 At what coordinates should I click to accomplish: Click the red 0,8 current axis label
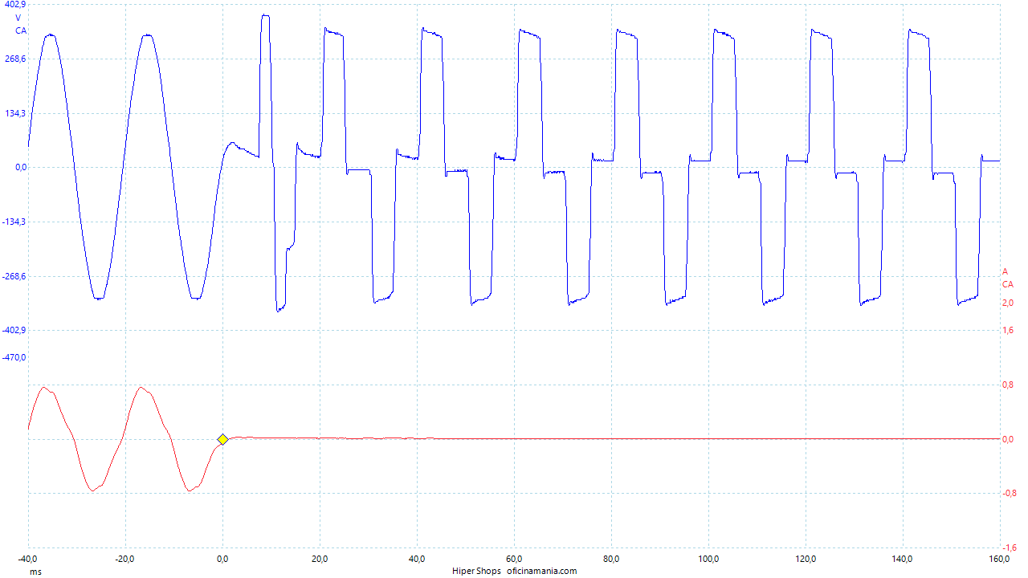click(x=1008, y=385)
